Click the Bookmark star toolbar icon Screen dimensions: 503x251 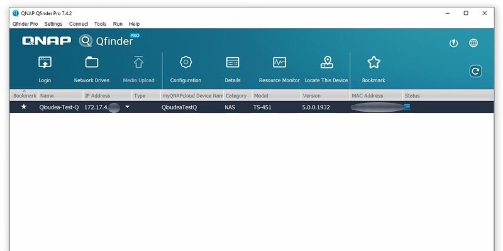pos(373,62)
